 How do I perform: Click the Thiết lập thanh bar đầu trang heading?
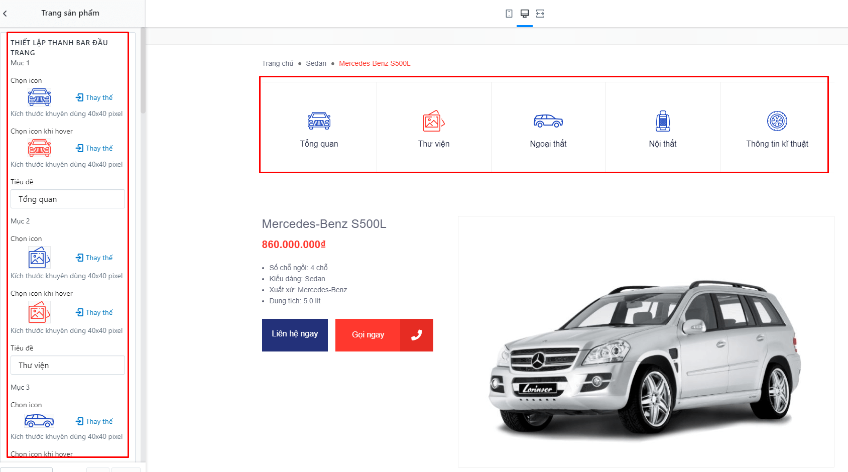(59, 48)
